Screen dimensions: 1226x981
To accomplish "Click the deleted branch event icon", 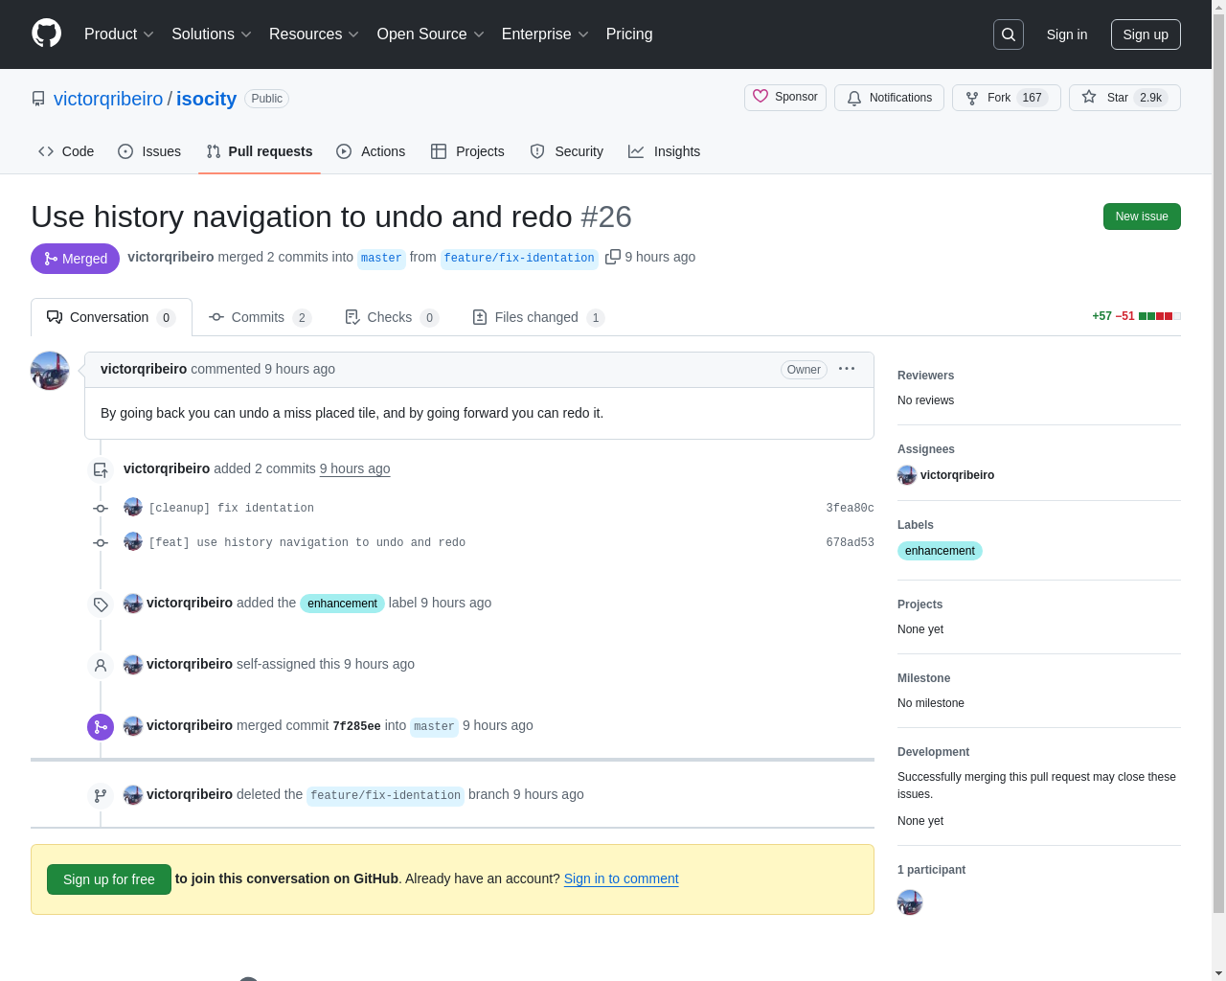I will pos(101,796).
